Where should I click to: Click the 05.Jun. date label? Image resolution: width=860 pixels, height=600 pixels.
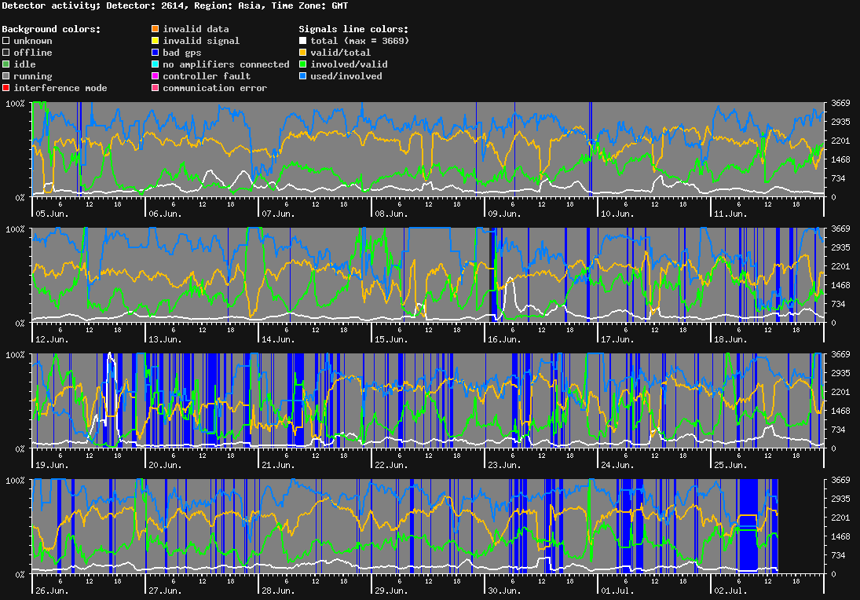pyautogui.click(x=52, y=214)
